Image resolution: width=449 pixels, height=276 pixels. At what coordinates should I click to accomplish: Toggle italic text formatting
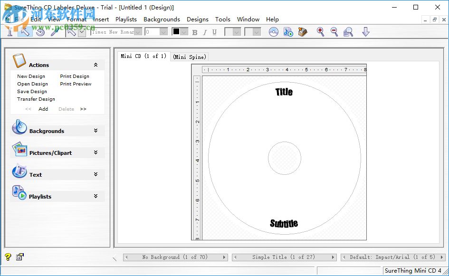[x=205, y=31]
